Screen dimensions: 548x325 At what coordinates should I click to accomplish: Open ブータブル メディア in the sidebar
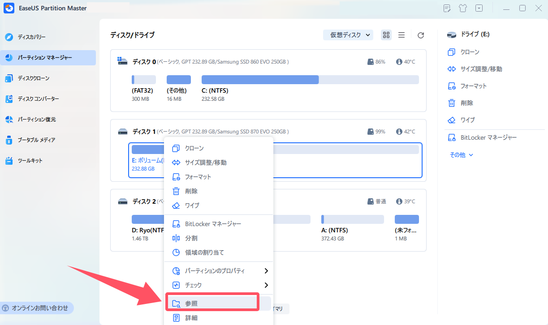click(36, 140)
